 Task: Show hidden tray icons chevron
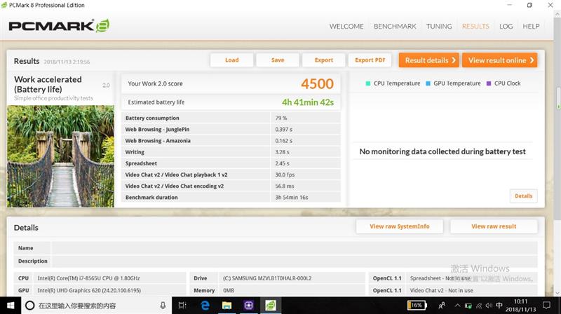coord(457,306)
